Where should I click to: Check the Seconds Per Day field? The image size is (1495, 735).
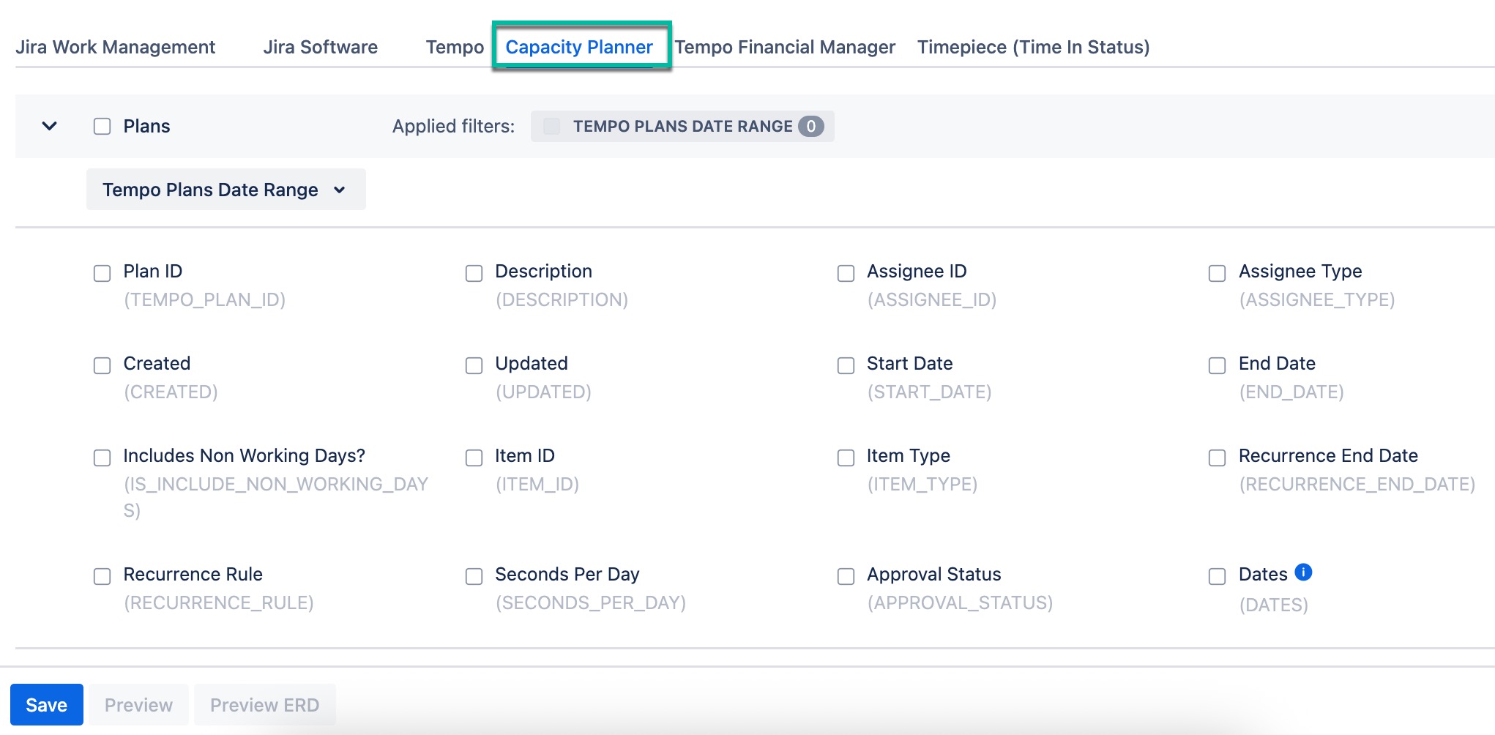(x=474, y=576)
